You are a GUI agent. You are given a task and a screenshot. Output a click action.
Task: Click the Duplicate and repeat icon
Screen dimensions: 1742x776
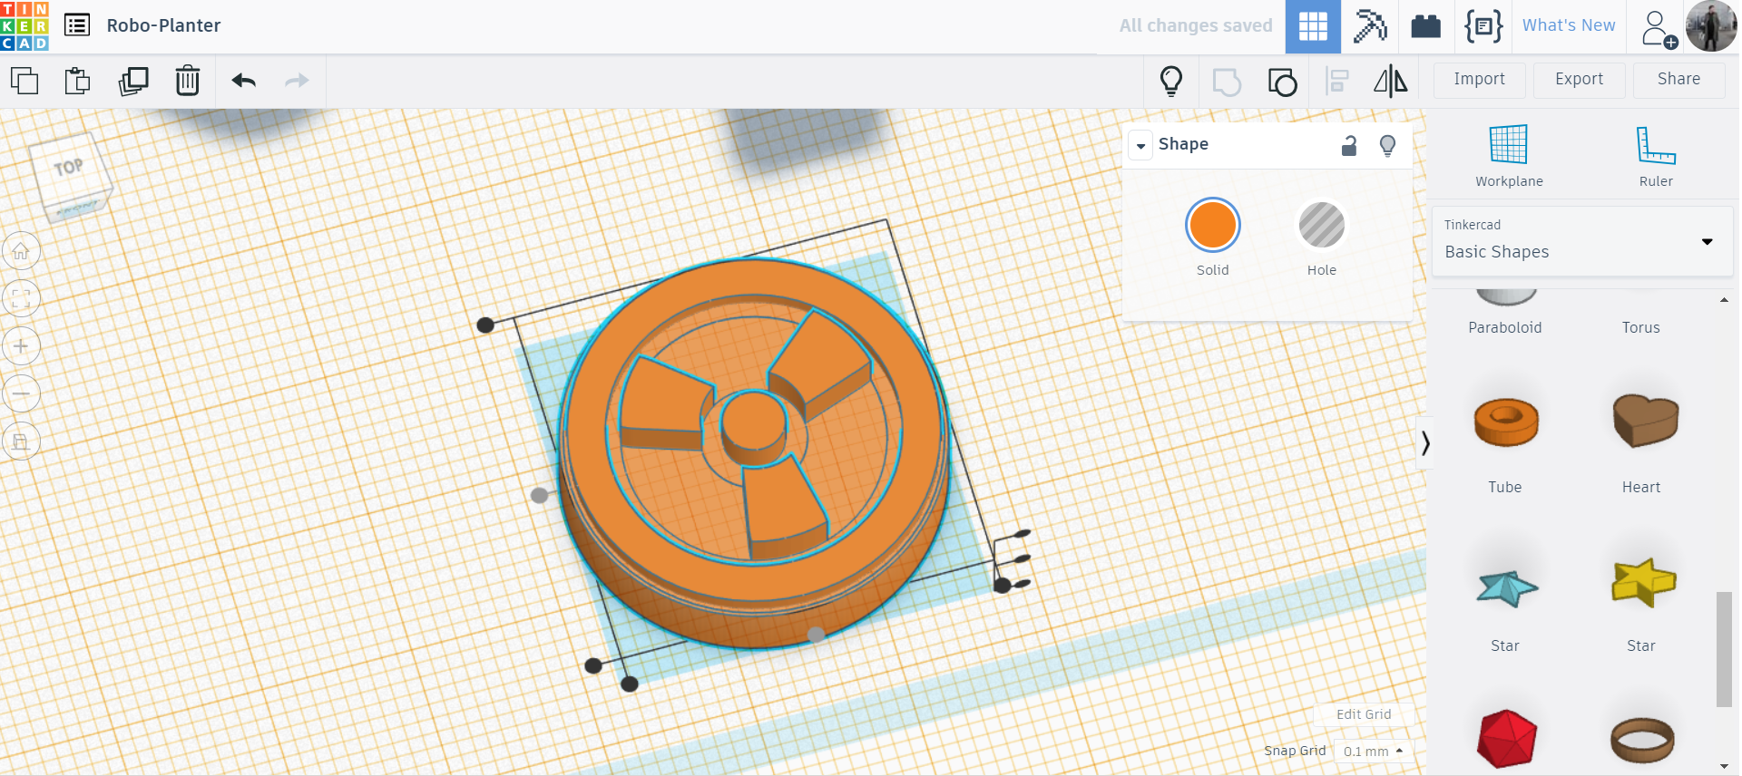tap(133, 81)
